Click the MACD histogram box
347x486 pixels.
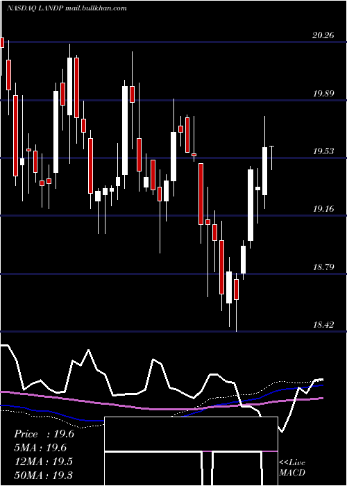pyautogui.click(x=191, y=451)
